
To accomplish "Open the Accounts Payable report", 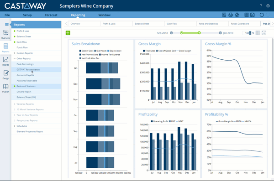I will [x=37, y=75].
